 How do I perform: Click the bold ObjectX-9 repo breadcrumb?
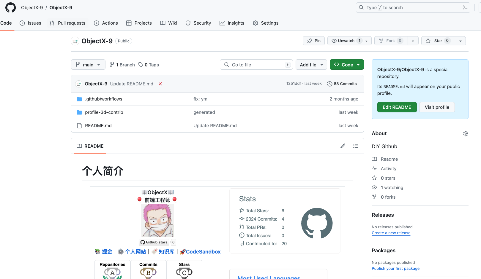pyautogui.click(x=61, y=8)
